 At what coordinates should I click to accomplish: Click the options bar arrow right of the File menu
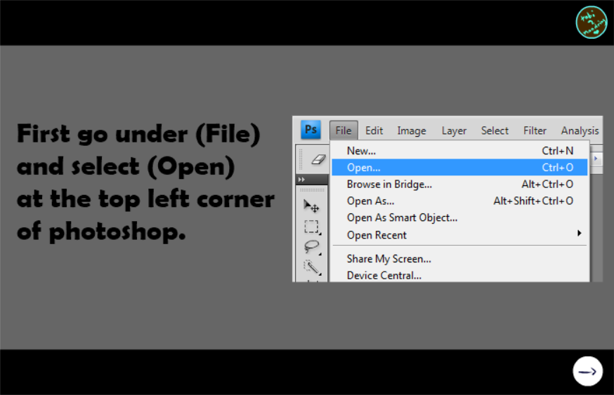coord(596,159)
